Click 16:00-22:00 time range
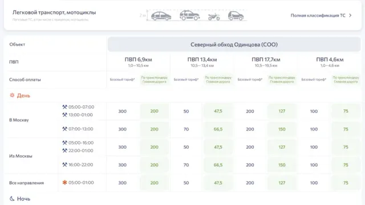 coord(81,165)
